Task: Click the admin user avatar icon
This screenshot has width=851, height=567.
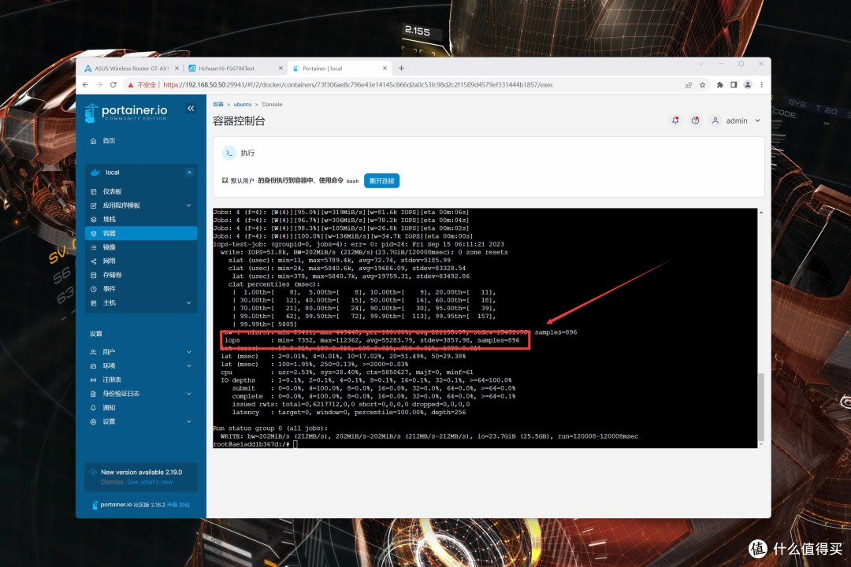Action: click(x=715, y=120)
